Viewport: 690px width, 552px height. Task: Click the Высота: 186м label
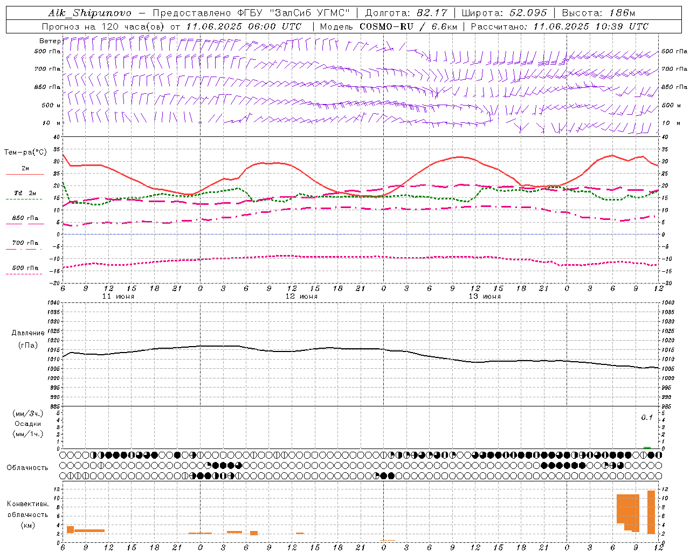pyautogui.click(x=598, y=13)
